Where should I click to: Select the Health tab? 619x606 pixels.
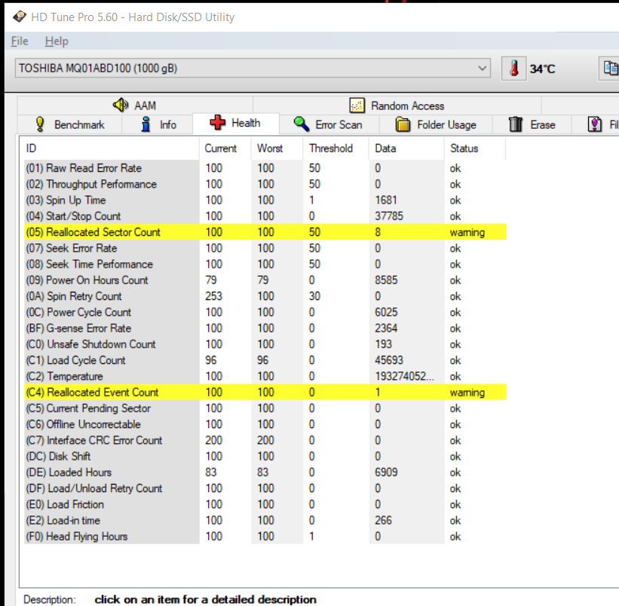click(236, 123)
